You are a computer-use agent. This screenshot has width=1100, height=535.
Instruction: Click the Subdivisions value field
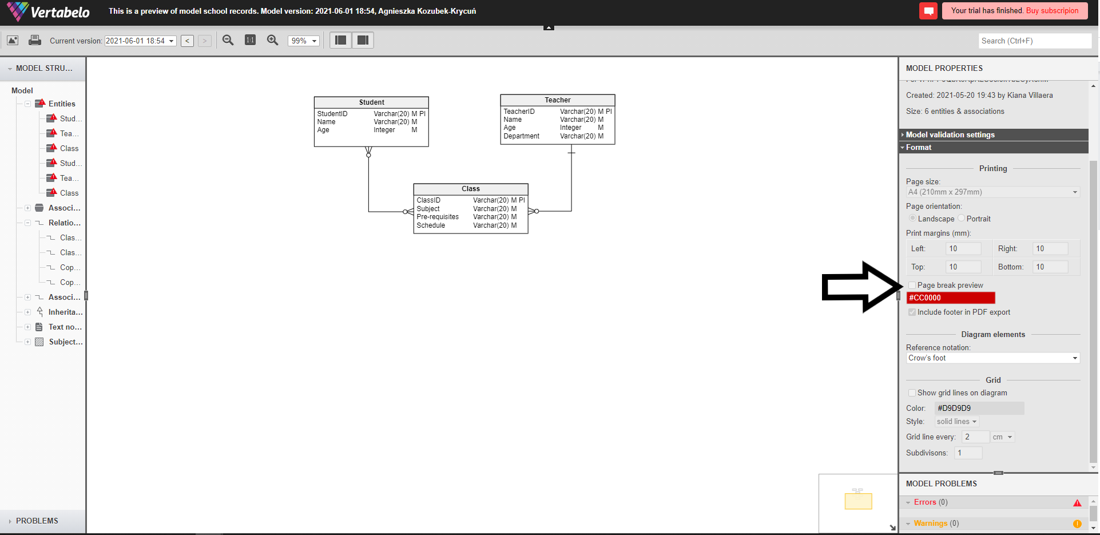point(968,453)
